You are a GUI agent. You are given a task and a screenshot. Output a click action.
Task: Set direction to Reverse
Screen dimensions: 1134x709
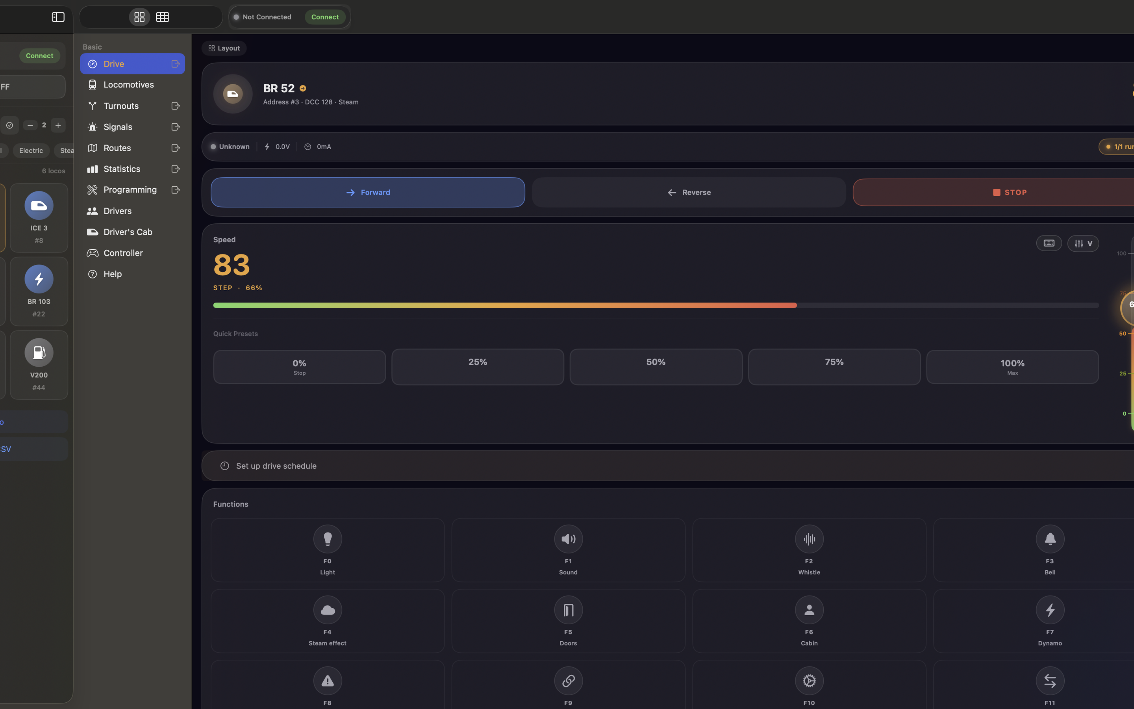688,192
